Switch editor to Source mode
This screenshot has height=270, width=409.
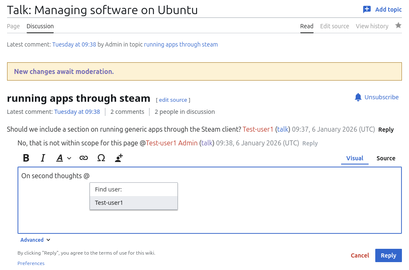(386, 158)
